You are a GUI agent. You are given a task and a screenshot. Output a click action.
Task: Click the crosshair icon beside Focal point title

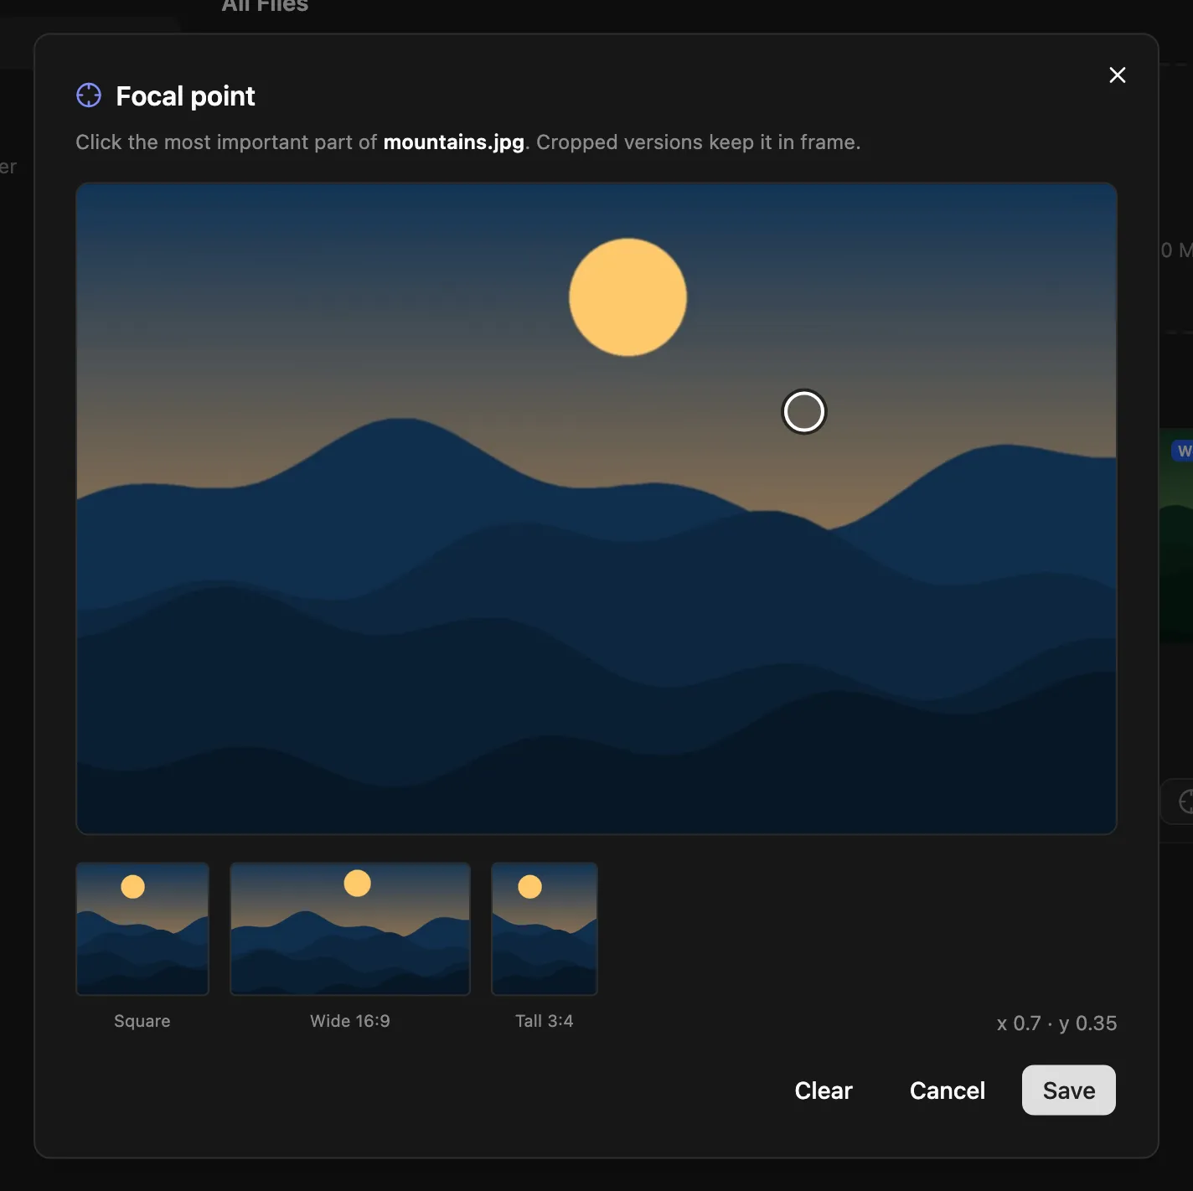coord(89,95)
